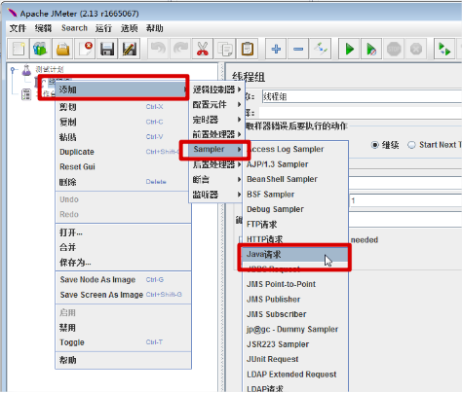
Task: Select HTTP请求 sampler
Action: [295, 239]
